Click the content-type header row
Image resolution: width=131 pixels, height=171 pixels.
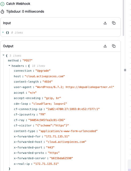pos(56,131)
